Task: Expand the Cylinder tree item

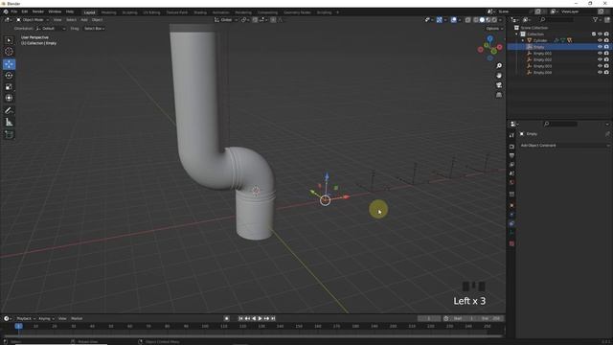Action: 523,40
